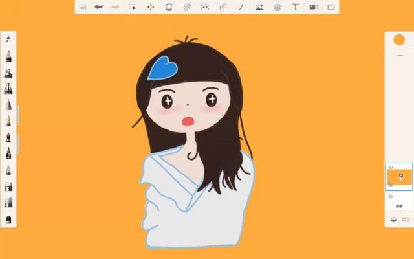Open the Perspective grid tool
Image resolution: width=414 pixels, height=259 pixels.
(278, 7)
